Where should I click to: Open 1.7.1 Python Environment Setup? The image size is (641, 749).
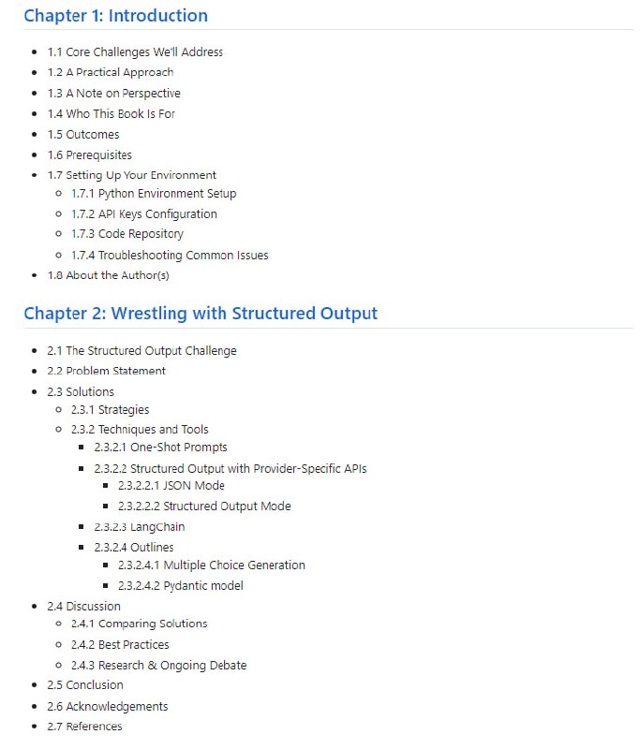pyautogui.click(x=153, y=194)
